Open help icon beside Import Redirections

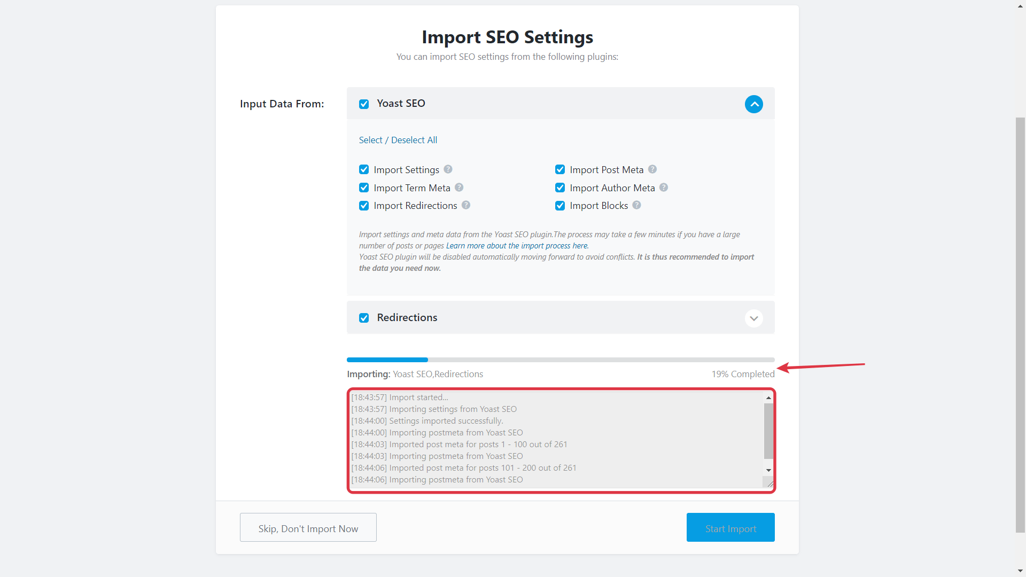(x=466, y=205)
